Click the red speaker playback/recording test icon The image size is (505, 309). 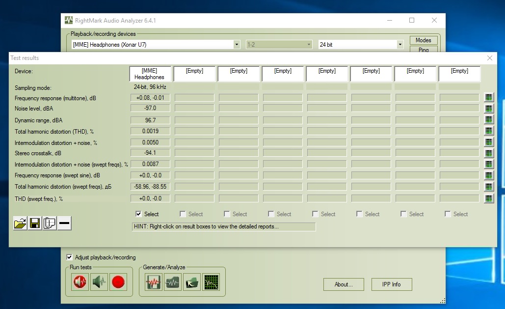[80, 282]
